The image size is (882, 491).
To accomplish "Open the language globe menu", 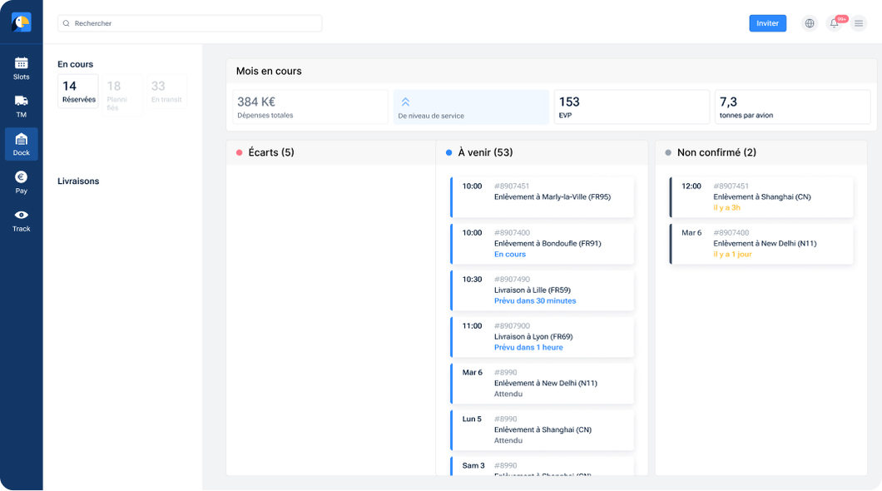I will click(810, 23).
